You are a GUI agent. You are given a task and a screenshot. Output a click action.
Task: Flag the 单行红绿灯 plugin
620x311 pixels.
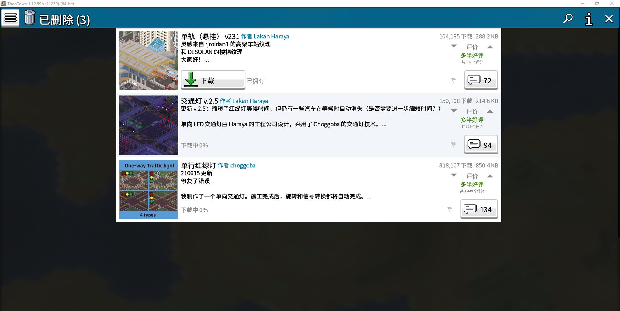[x=449, y=209]
